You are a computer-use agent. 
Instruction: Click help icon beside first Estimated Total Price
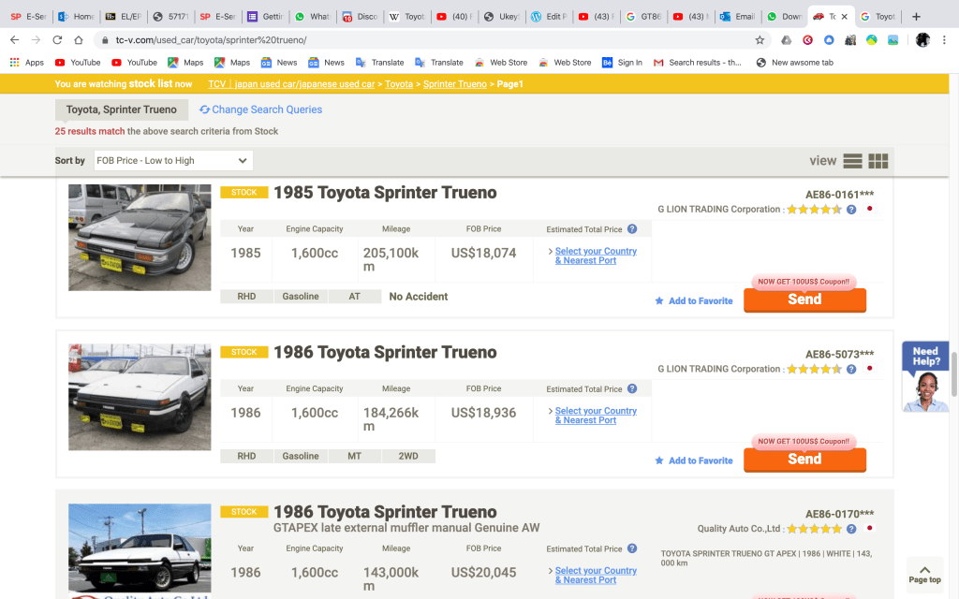(632, 229)
